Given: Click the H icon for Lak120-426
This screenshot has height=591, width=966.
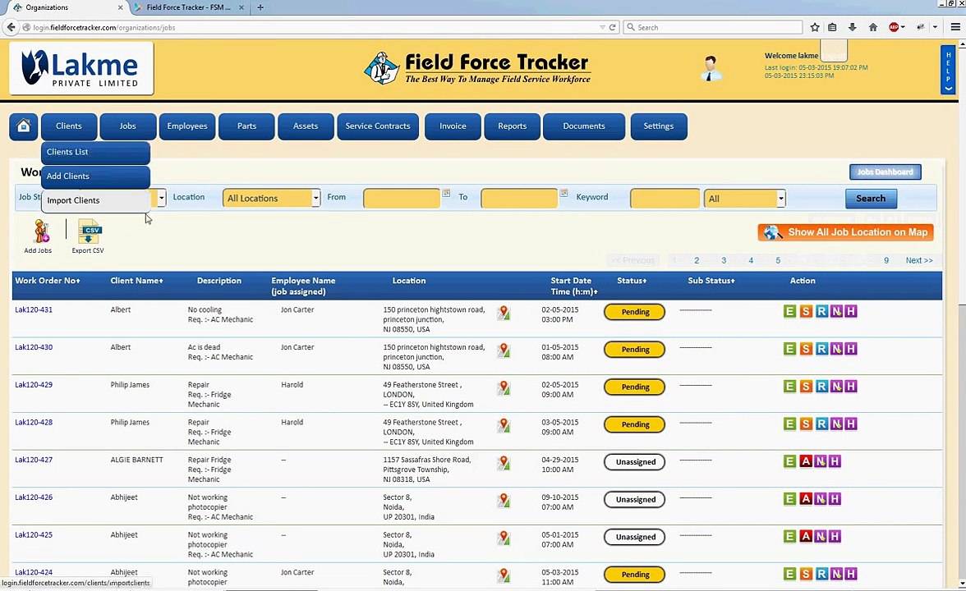Looking at the screenshot, I should [835, 499].
